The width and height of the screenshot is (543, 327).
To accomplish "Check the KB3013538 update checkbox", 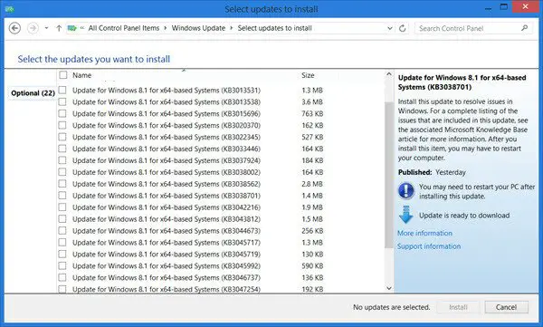I will (x=62, y=102).
